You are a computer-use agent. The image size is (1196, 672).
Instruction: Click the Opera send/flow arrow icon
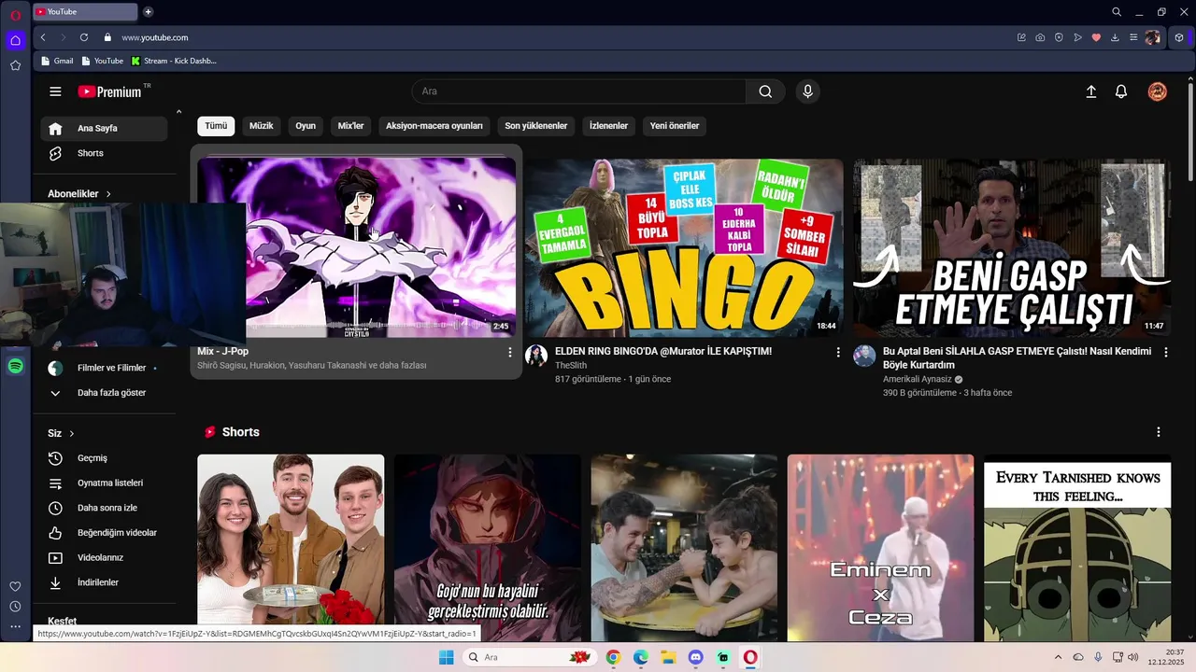coord(1077,37)
